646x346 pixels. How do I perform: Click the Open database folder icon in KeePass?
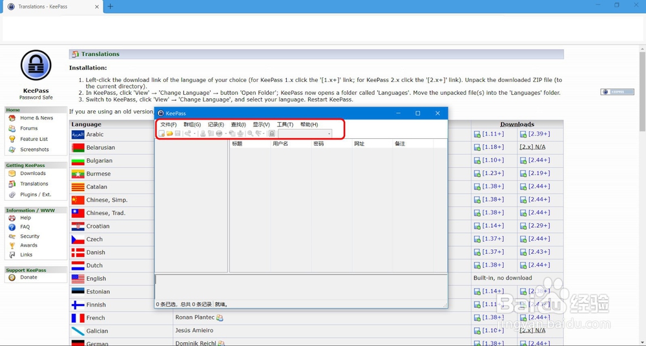click(169, 134)
